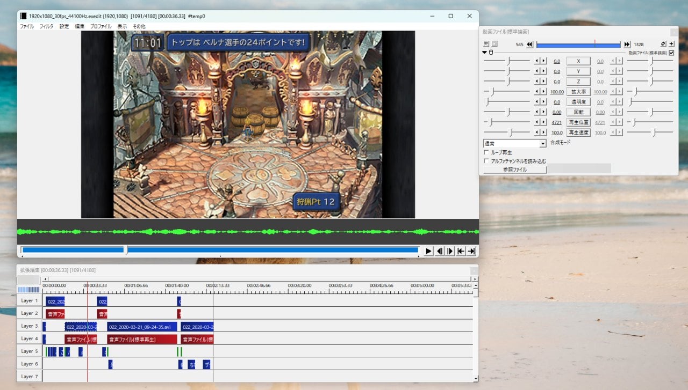The width and height of the screenshot is (688, 390).
Task: Click the left 拡大率 slider
Action: click(506, 92)
